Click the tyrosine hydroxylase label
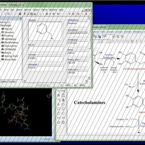The width and height of the screenshot is (145, 145). pyautogui.click(x=109, y=56)
